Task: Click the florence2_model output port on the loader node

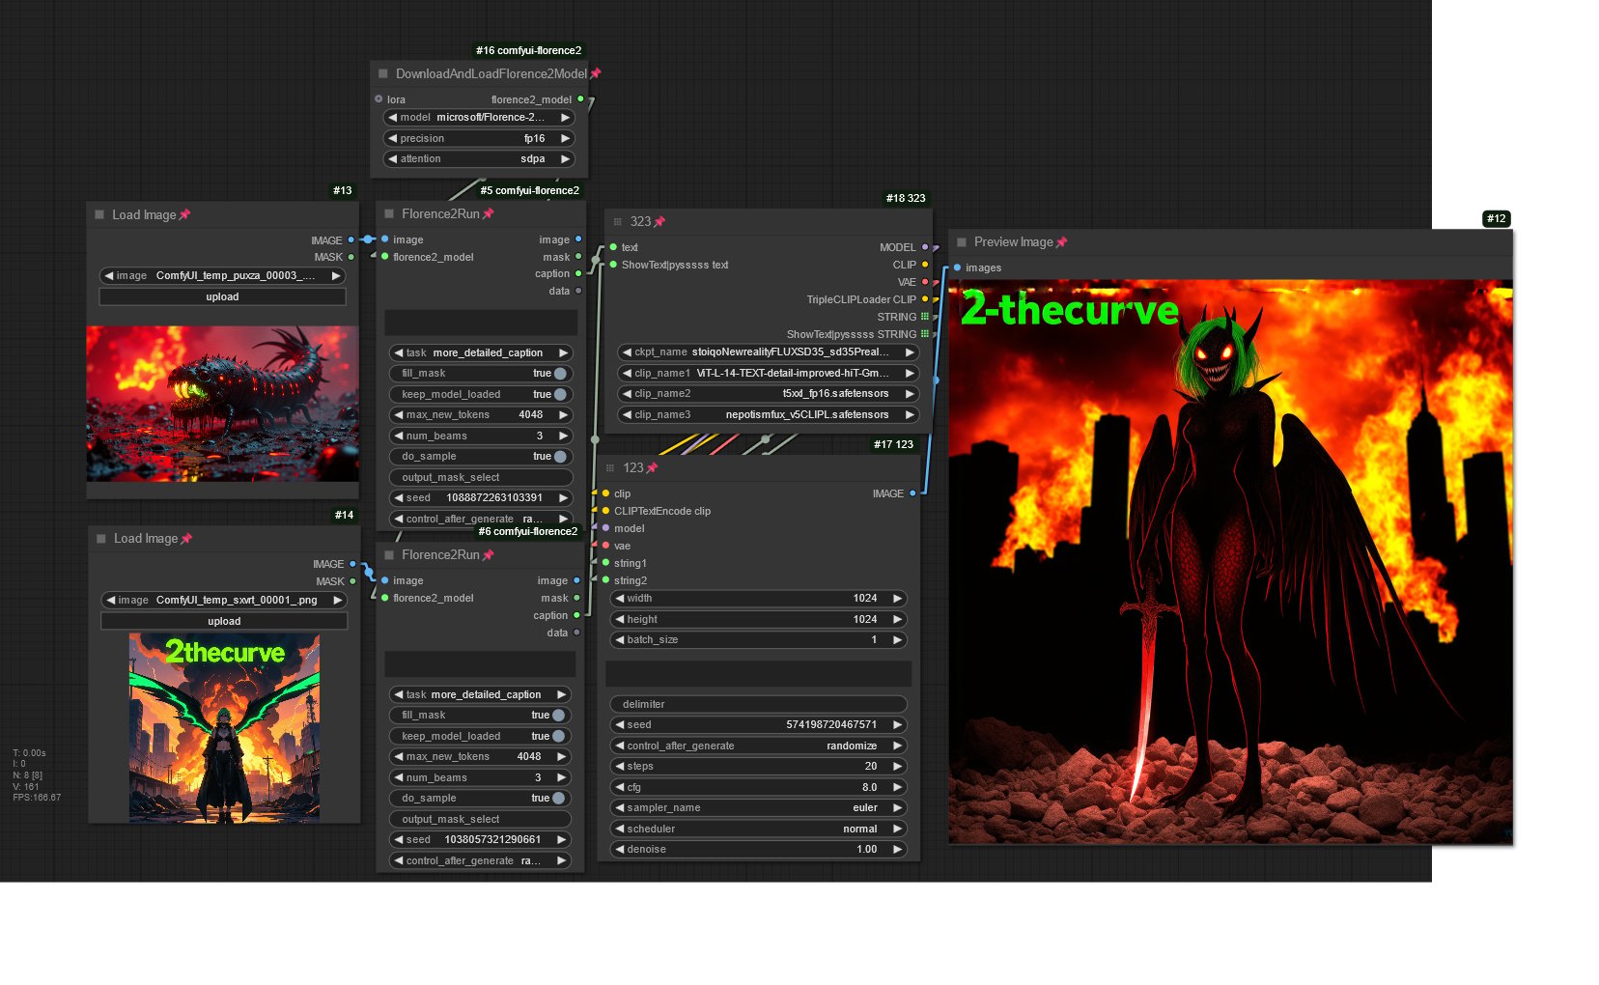Action: 580,98
